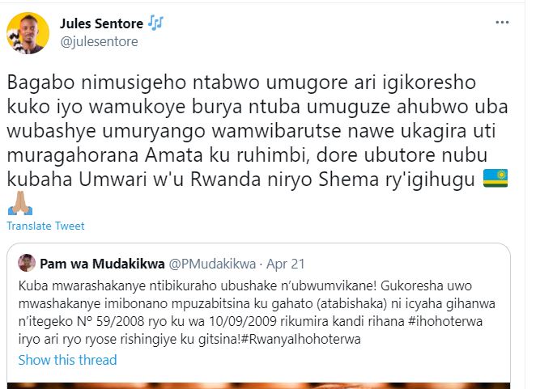Click the praying hands emoji
Image resolution: width=540 pixels, height=389 pixels.
tap(19, 205)
